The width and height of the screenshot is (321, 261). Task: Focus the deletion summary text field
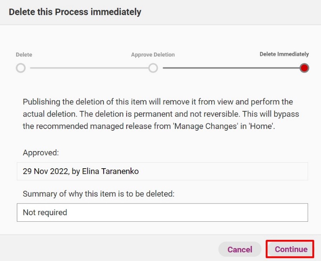tap(162, 212)
